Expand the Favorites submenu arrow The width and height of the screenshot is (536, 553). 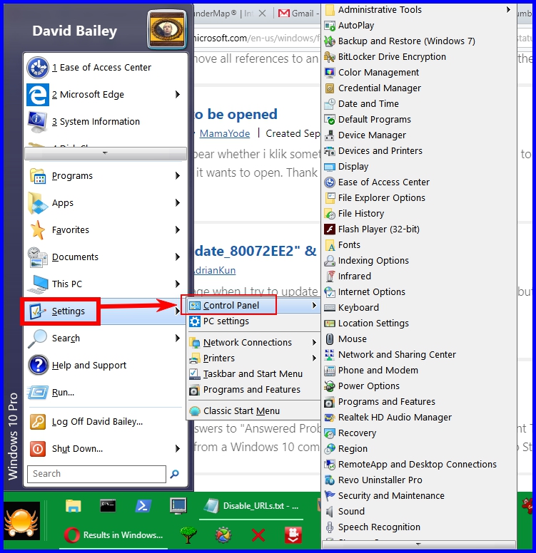tap(178, 230)
